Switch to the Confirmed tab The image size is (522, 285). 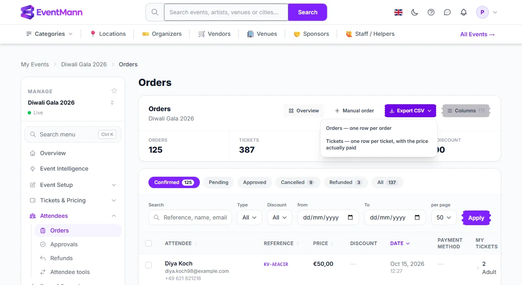174,182
